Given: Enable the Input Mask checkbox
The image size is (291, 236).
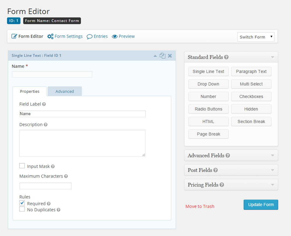Looking at the screenshot, I should pyautogui.click(x=22, y=166).
